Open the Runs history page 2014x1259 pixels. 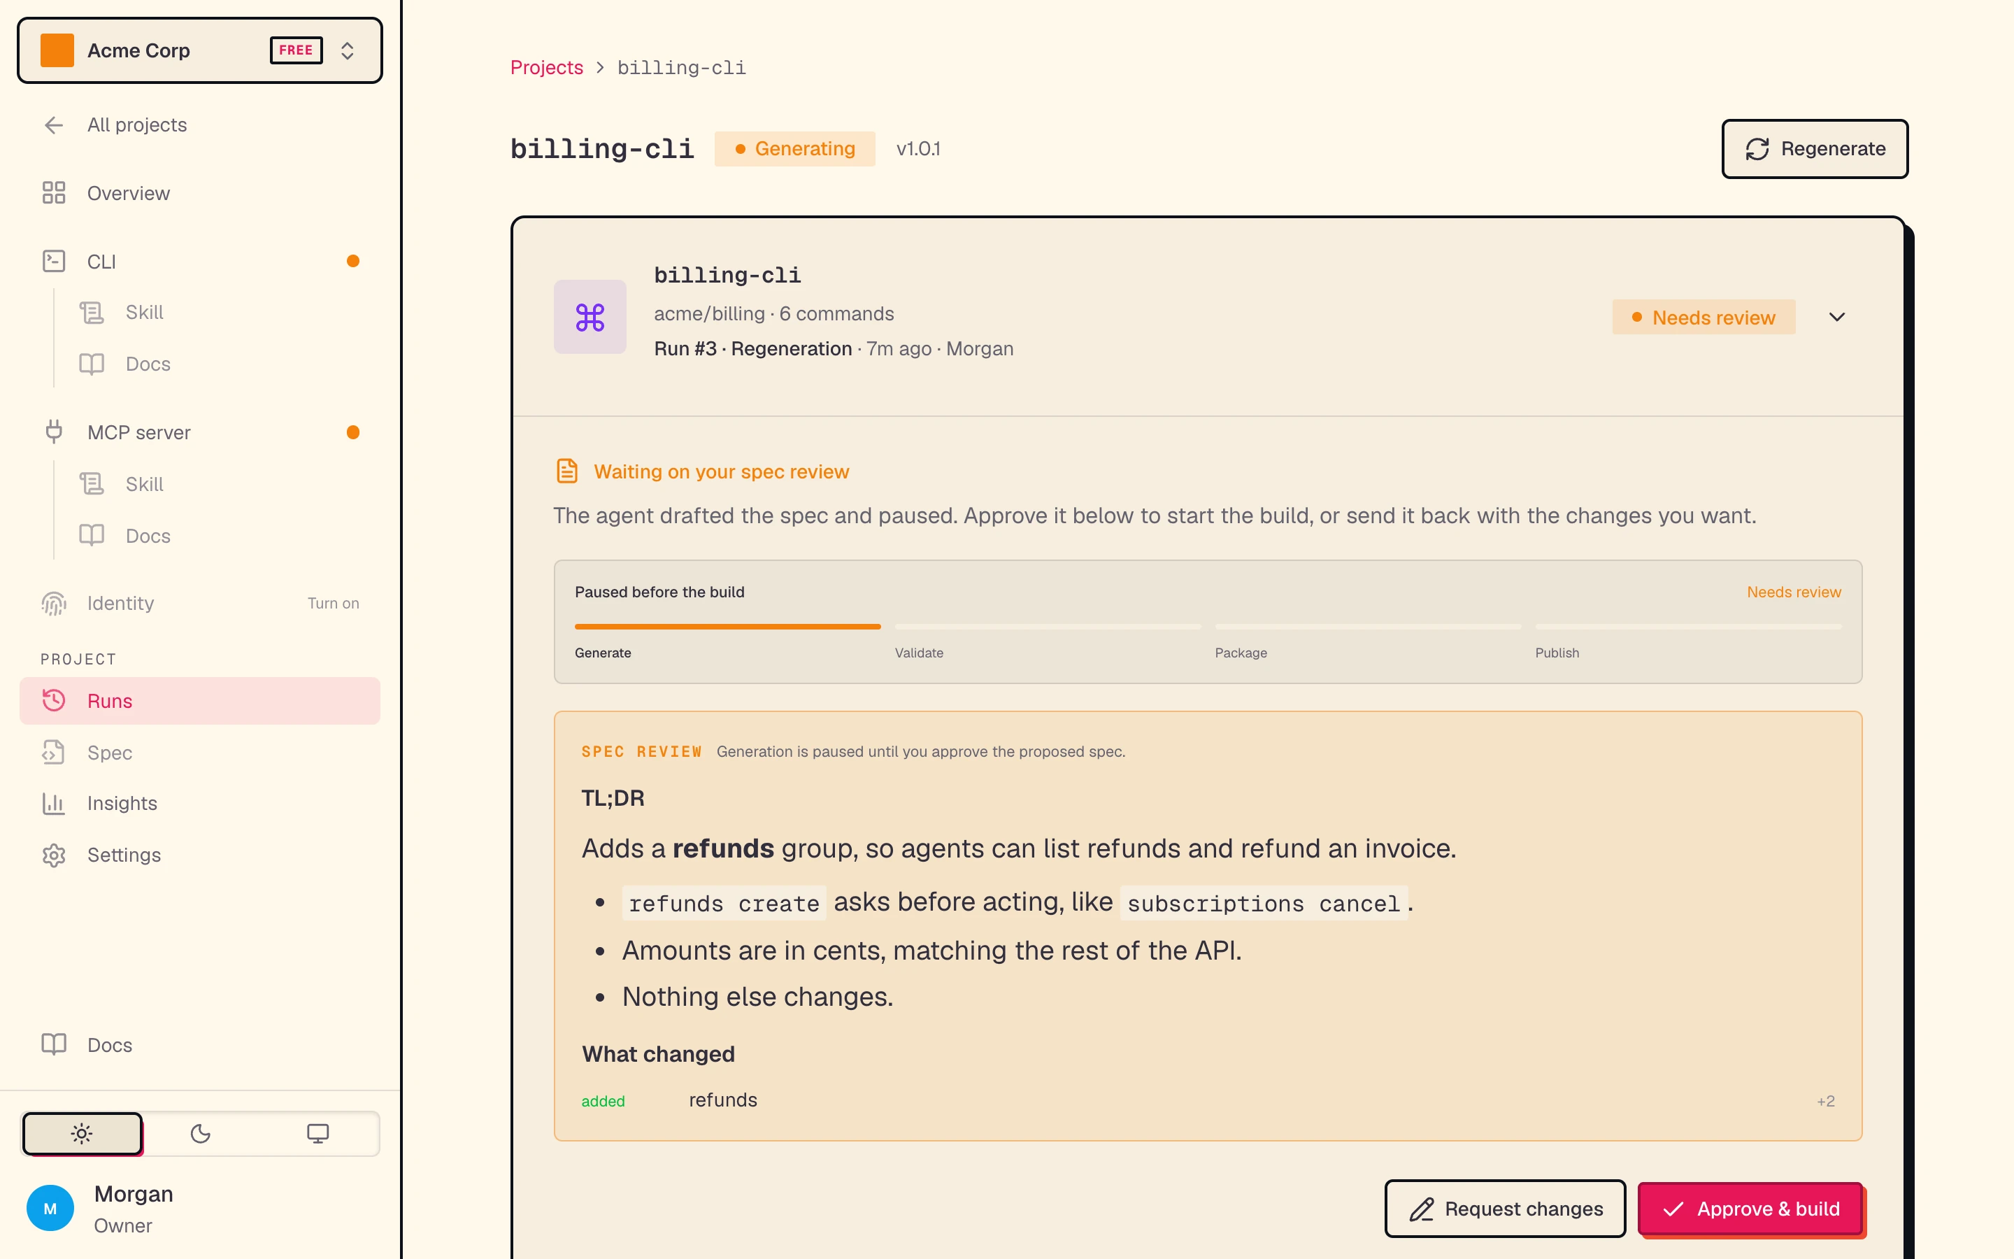point(200,701)
